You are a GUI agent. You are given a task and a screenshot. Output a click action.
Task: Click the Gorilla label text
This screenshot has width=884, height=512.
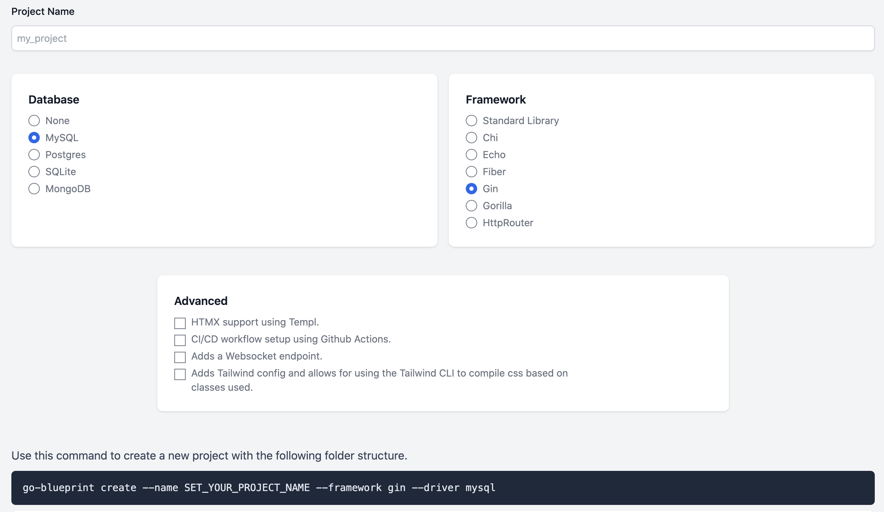[x=497, y=206]
